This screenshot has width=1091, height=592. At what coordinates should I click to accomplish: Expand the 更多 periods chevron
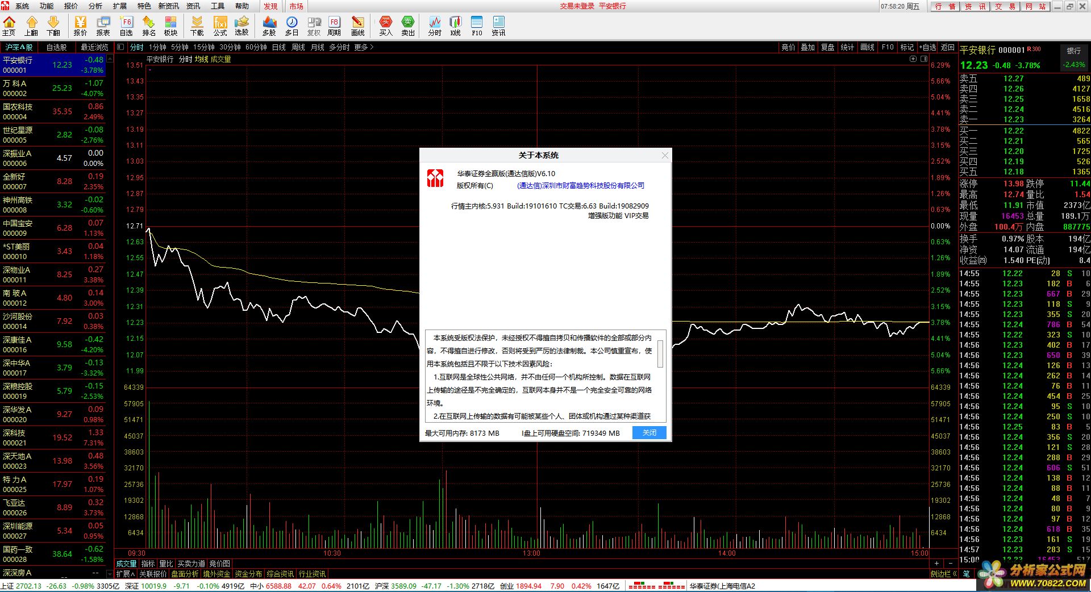[364, 47]
